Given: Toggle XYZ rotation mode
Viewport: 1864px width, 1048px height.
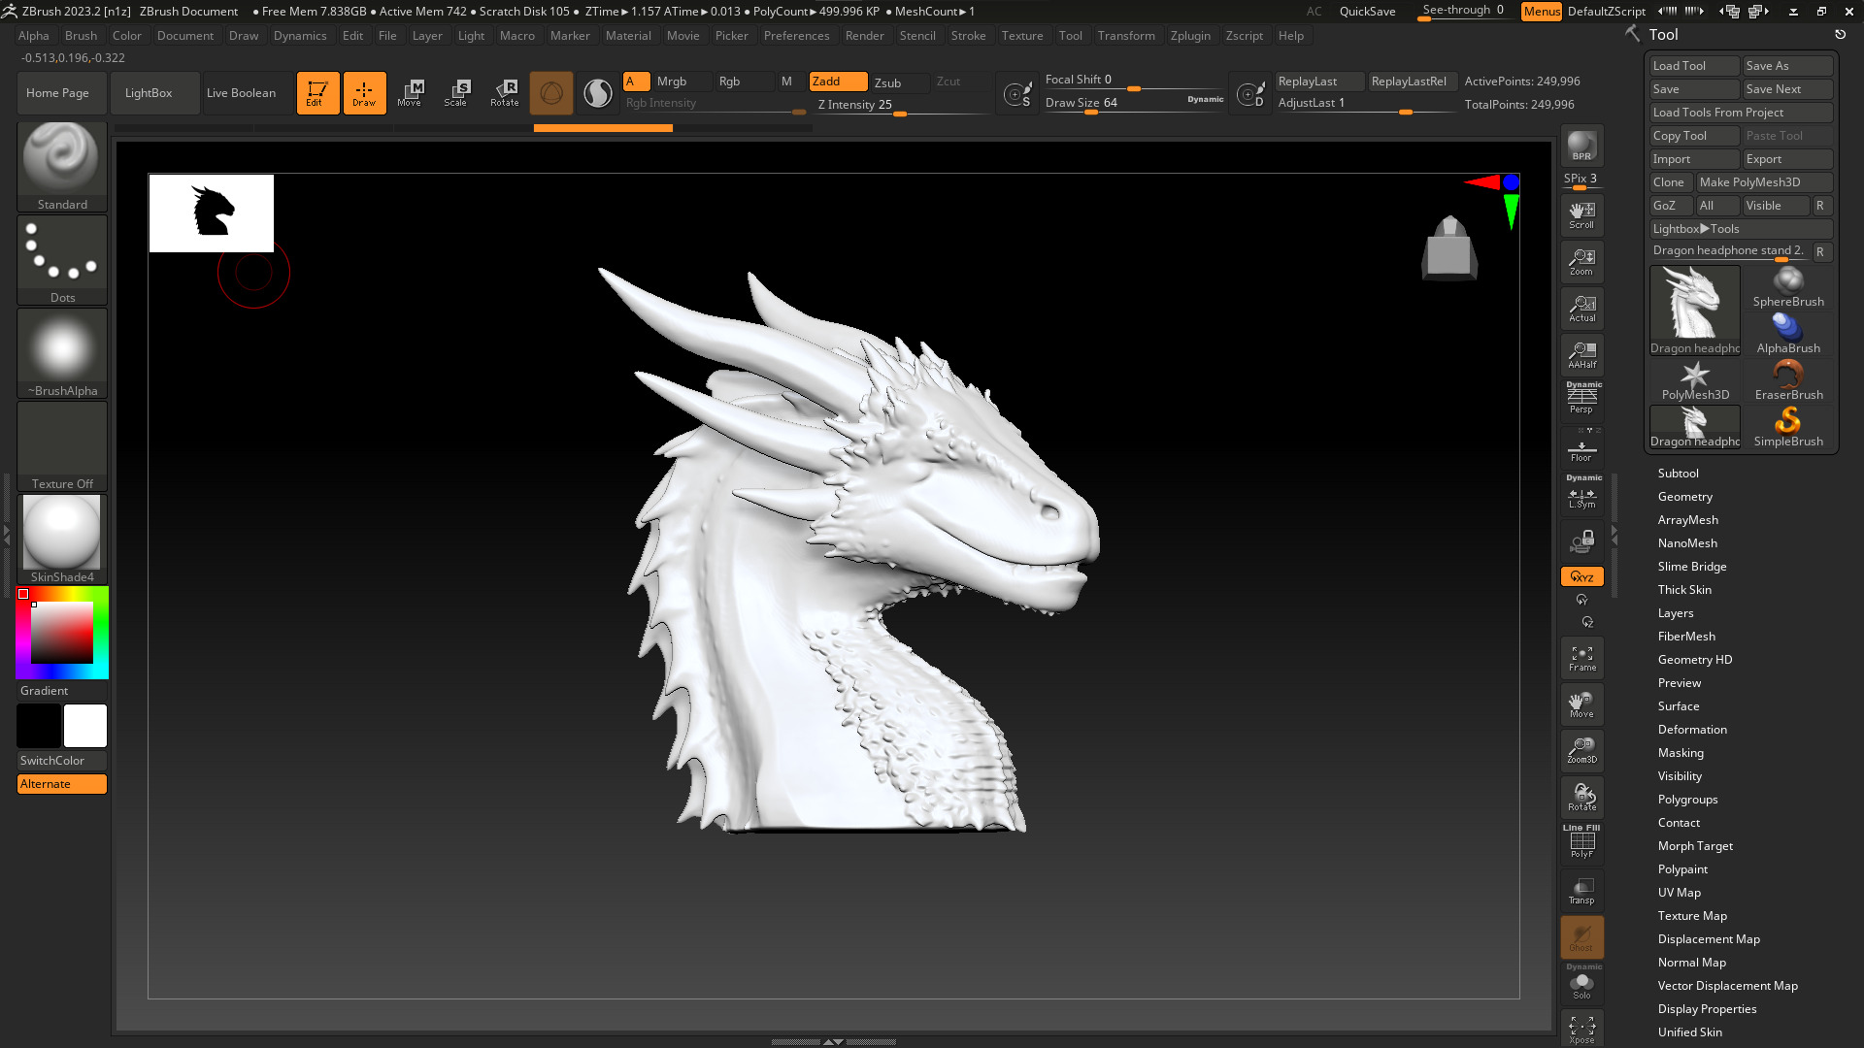Looking at the screenshot, I should [x=1581, y=576].
